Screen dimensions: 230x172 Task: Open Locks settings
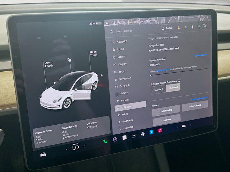click(x=118, y=49)
